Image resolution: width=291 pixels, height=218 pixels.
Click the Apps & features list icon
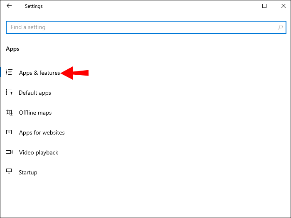(9, 72)
